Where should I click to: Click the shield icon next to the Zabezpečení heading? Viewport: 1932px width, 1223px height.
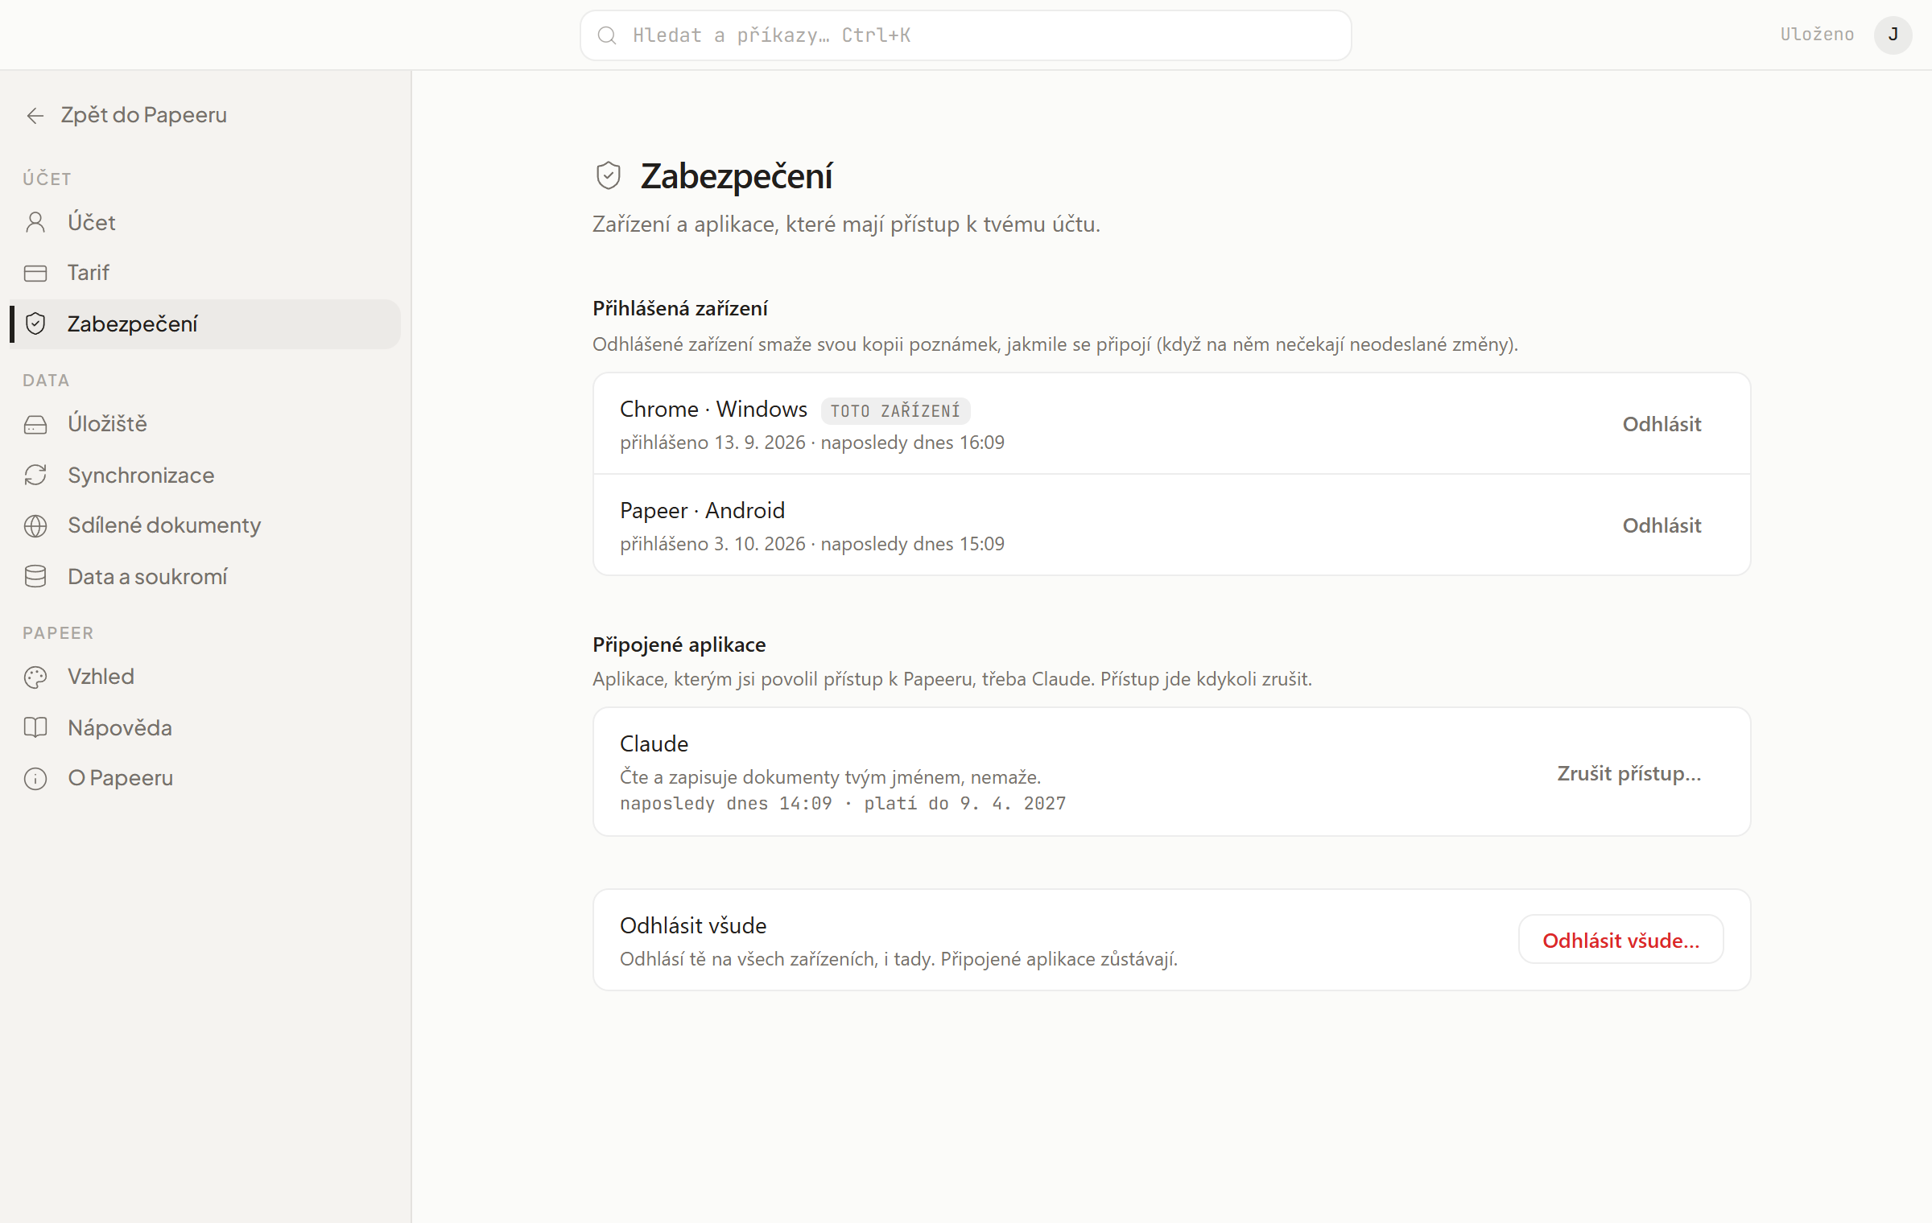point(609,175)
